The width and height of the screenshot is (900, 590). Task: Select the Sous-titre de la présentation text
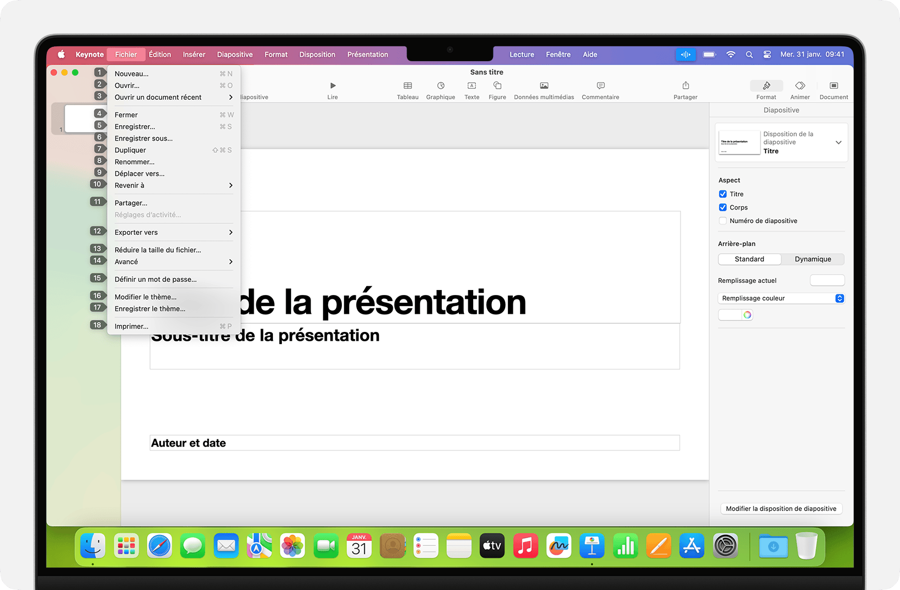coord(265,335)
